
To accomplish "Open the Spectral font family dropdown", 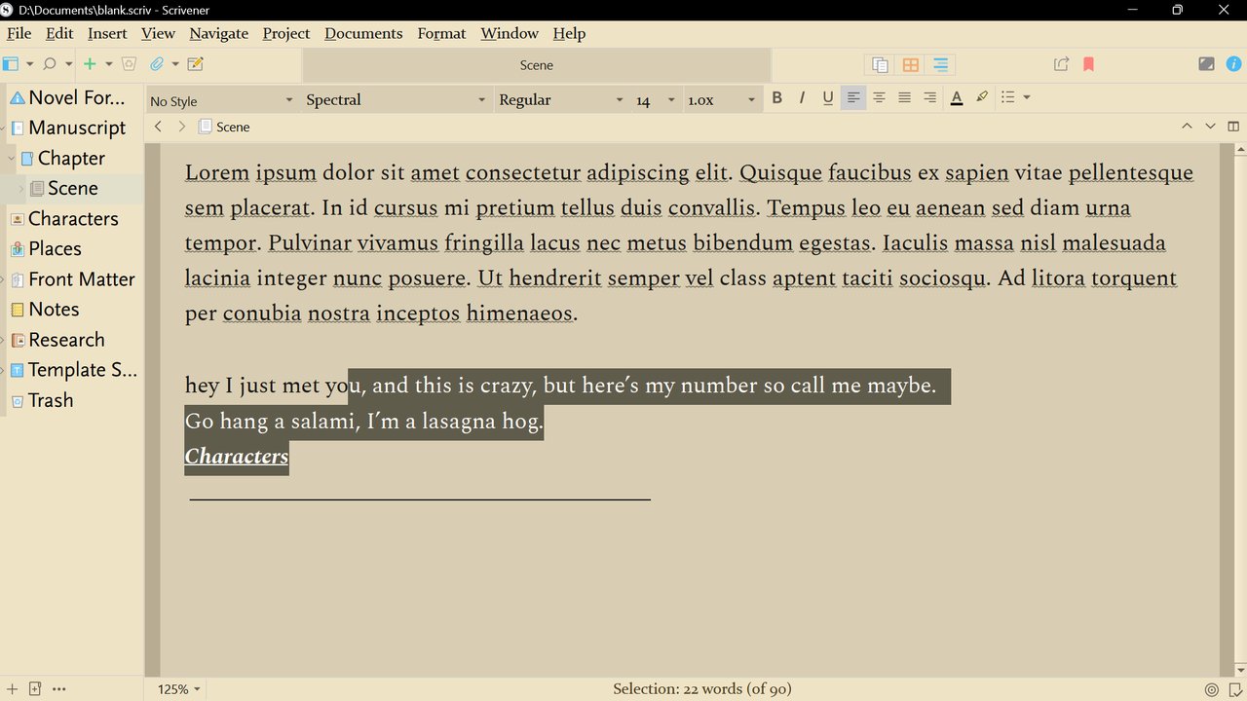I will [x=396, y=100].
